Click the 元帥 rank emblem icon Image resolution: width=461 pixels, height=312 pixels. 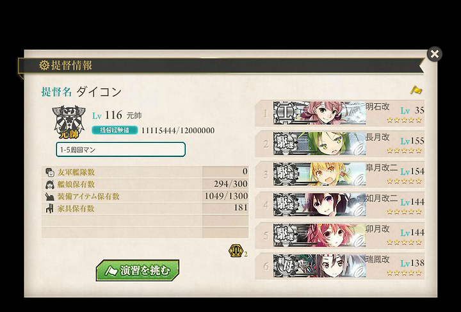(69, 122)
